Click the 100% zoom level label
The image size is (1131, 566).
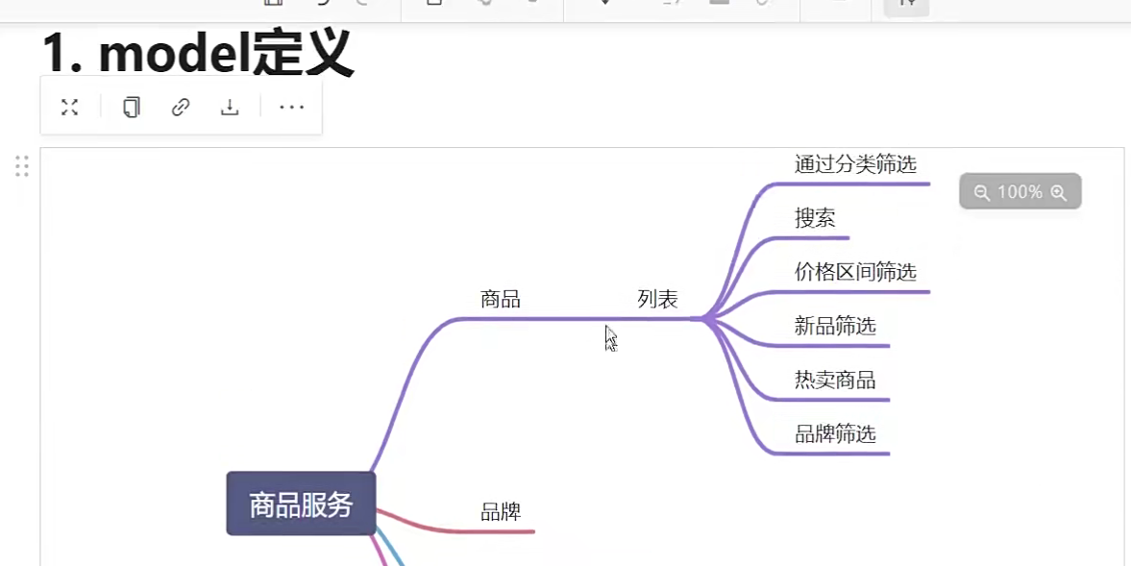coord(1020,192)
